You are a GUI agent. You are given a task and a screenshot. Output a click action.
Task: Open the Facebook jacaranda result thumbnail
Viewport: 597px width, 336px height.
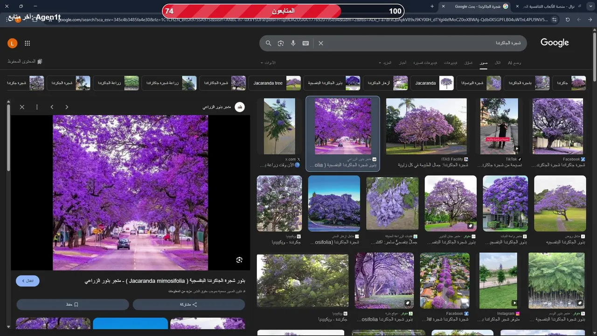pos(559,126)
